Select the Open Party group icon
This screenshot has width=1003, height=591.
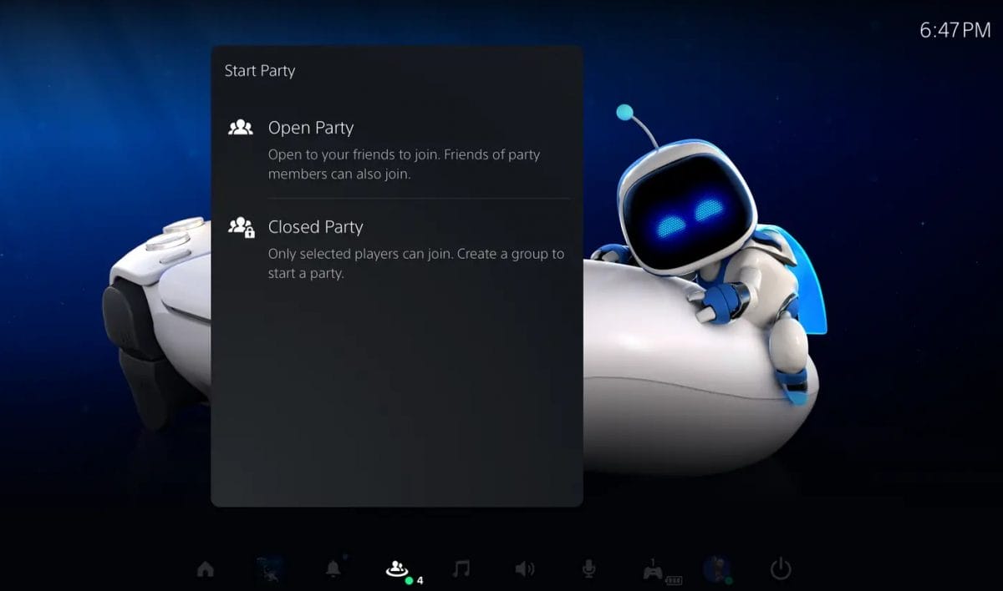coord(240,127)
